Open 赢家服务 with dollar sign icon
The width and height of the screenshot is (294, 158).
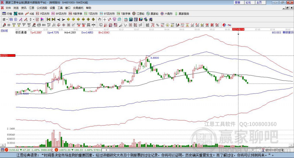[x=182, y=14]
